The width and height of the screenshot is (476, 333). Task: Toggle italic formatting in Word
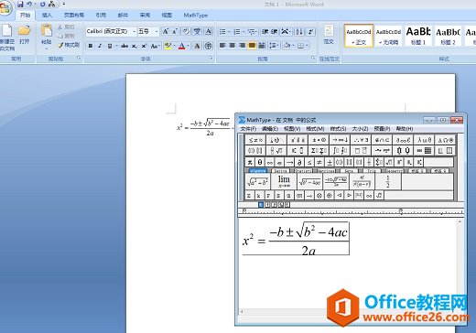100,46
